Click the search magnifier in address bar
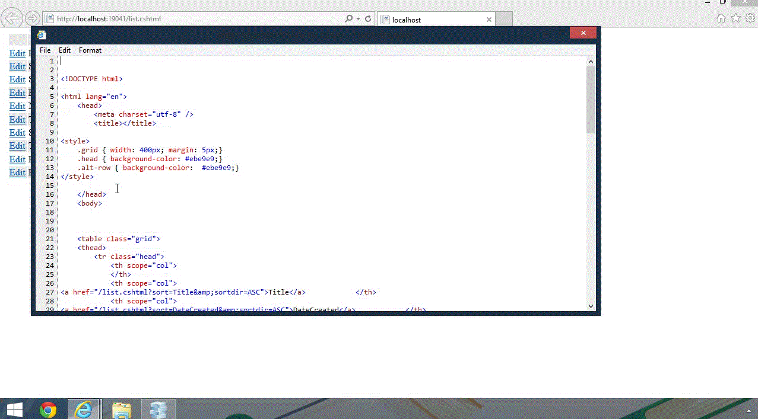 click(x=349, y=19)
